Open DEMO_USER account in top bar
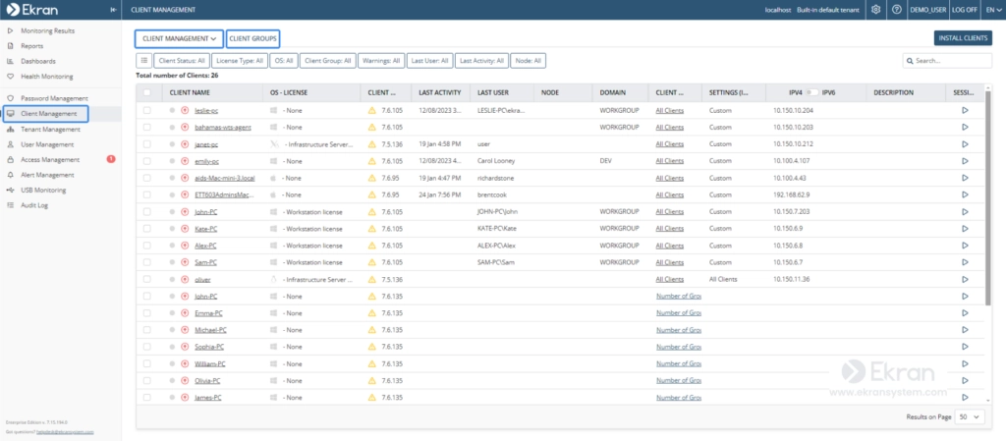This screenshot has height=441, width=1006. pos(928,10)
